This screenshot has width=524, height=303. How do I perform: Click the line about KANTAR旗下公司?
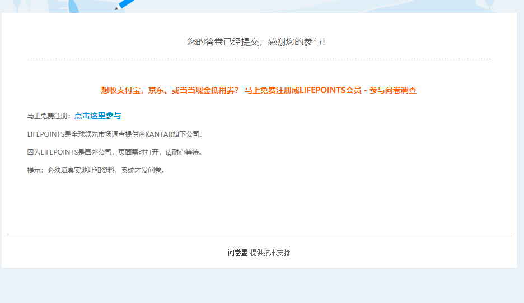[x=115, y=134]
